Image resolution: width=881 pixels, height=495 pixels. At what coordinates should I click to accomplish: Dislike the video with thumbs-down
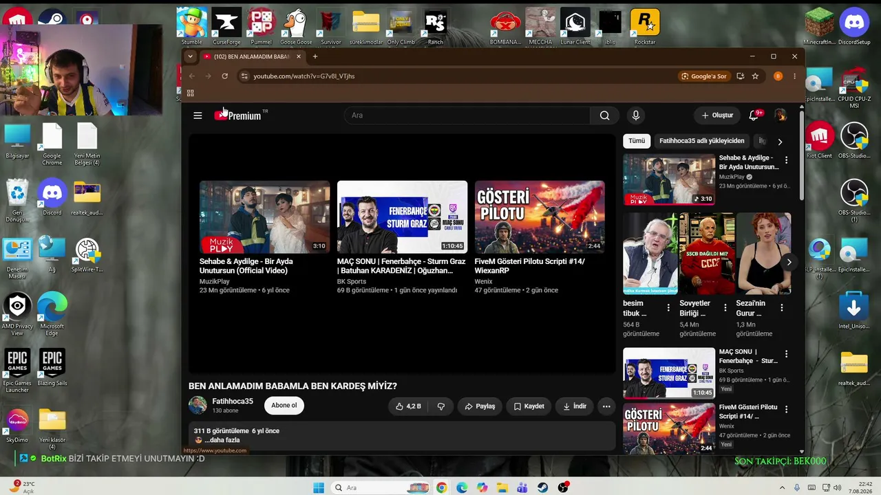click(441, 406)
